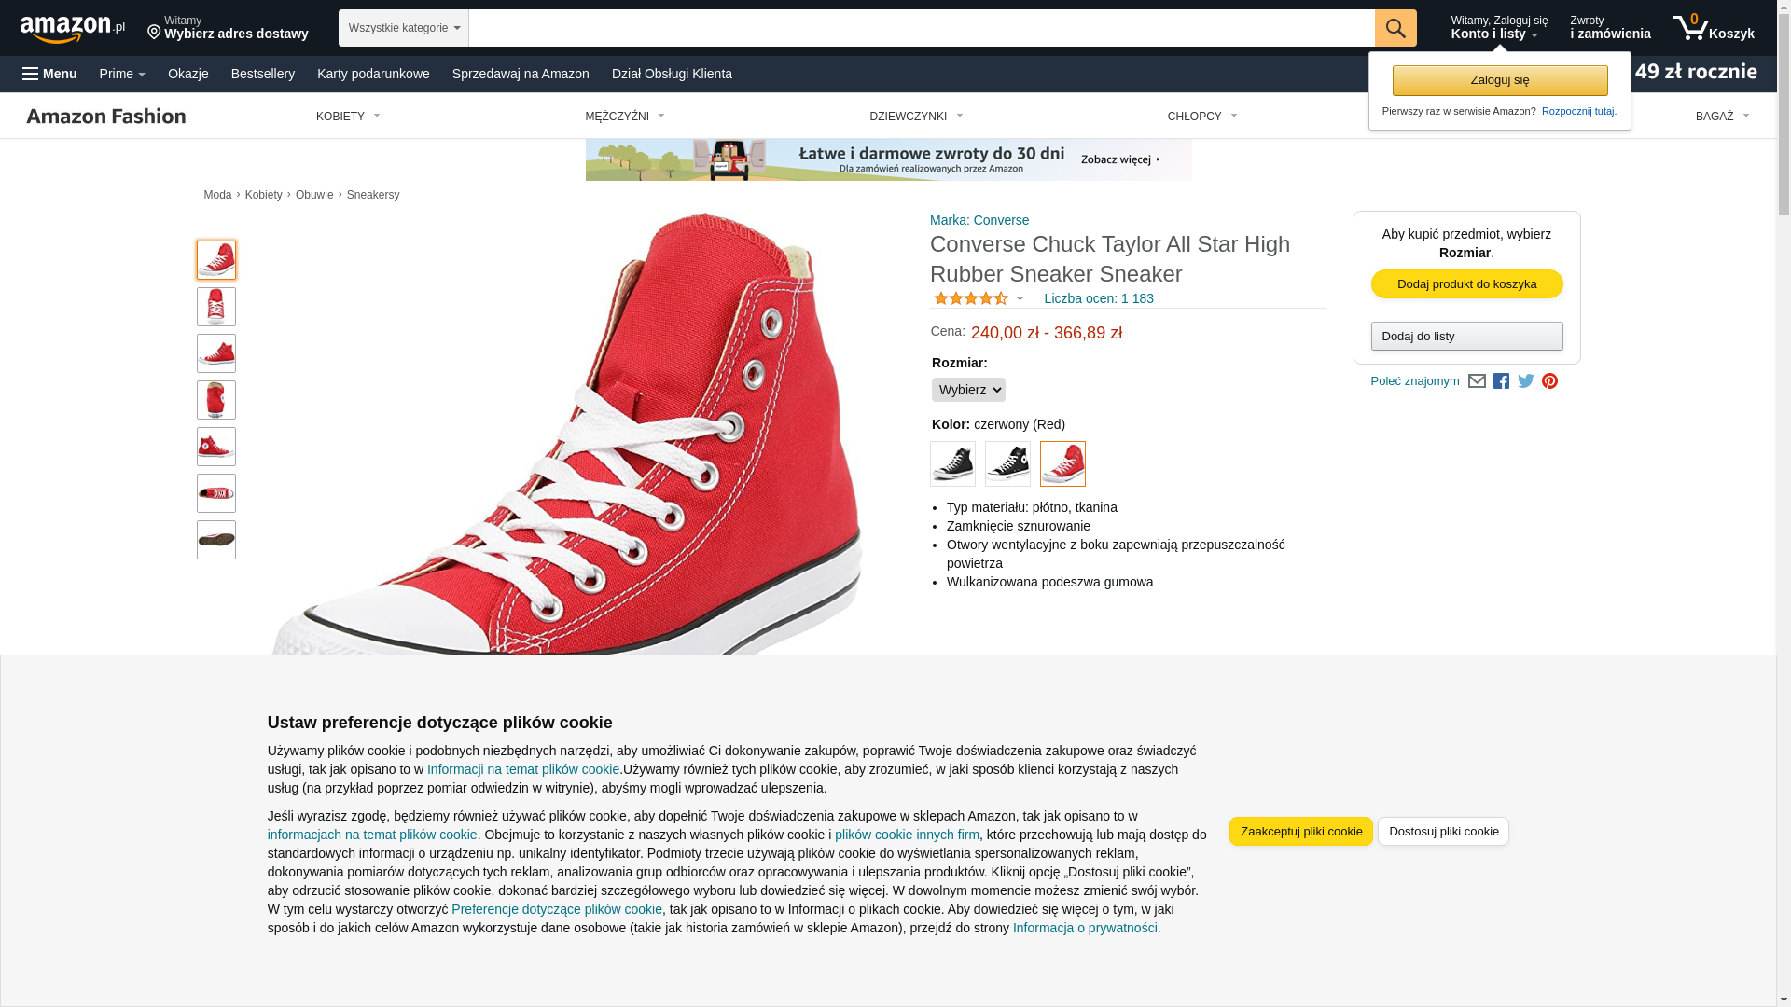1791x1007 pixels.
Task: Expand Wszystkie kategorie search dropdown
Action: [x=404, y=28]
